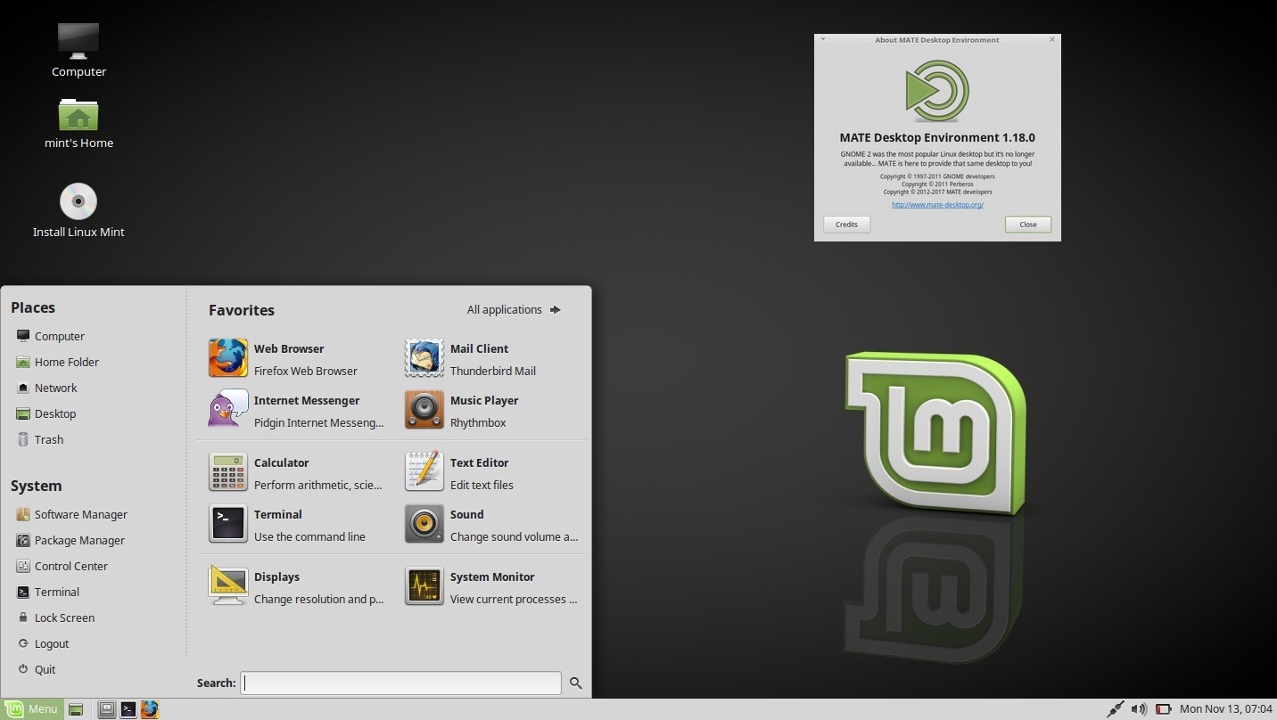Open Package Manager under System
Image resolution: width=1277 pixels, height=720 pixels.
(70, 540)
